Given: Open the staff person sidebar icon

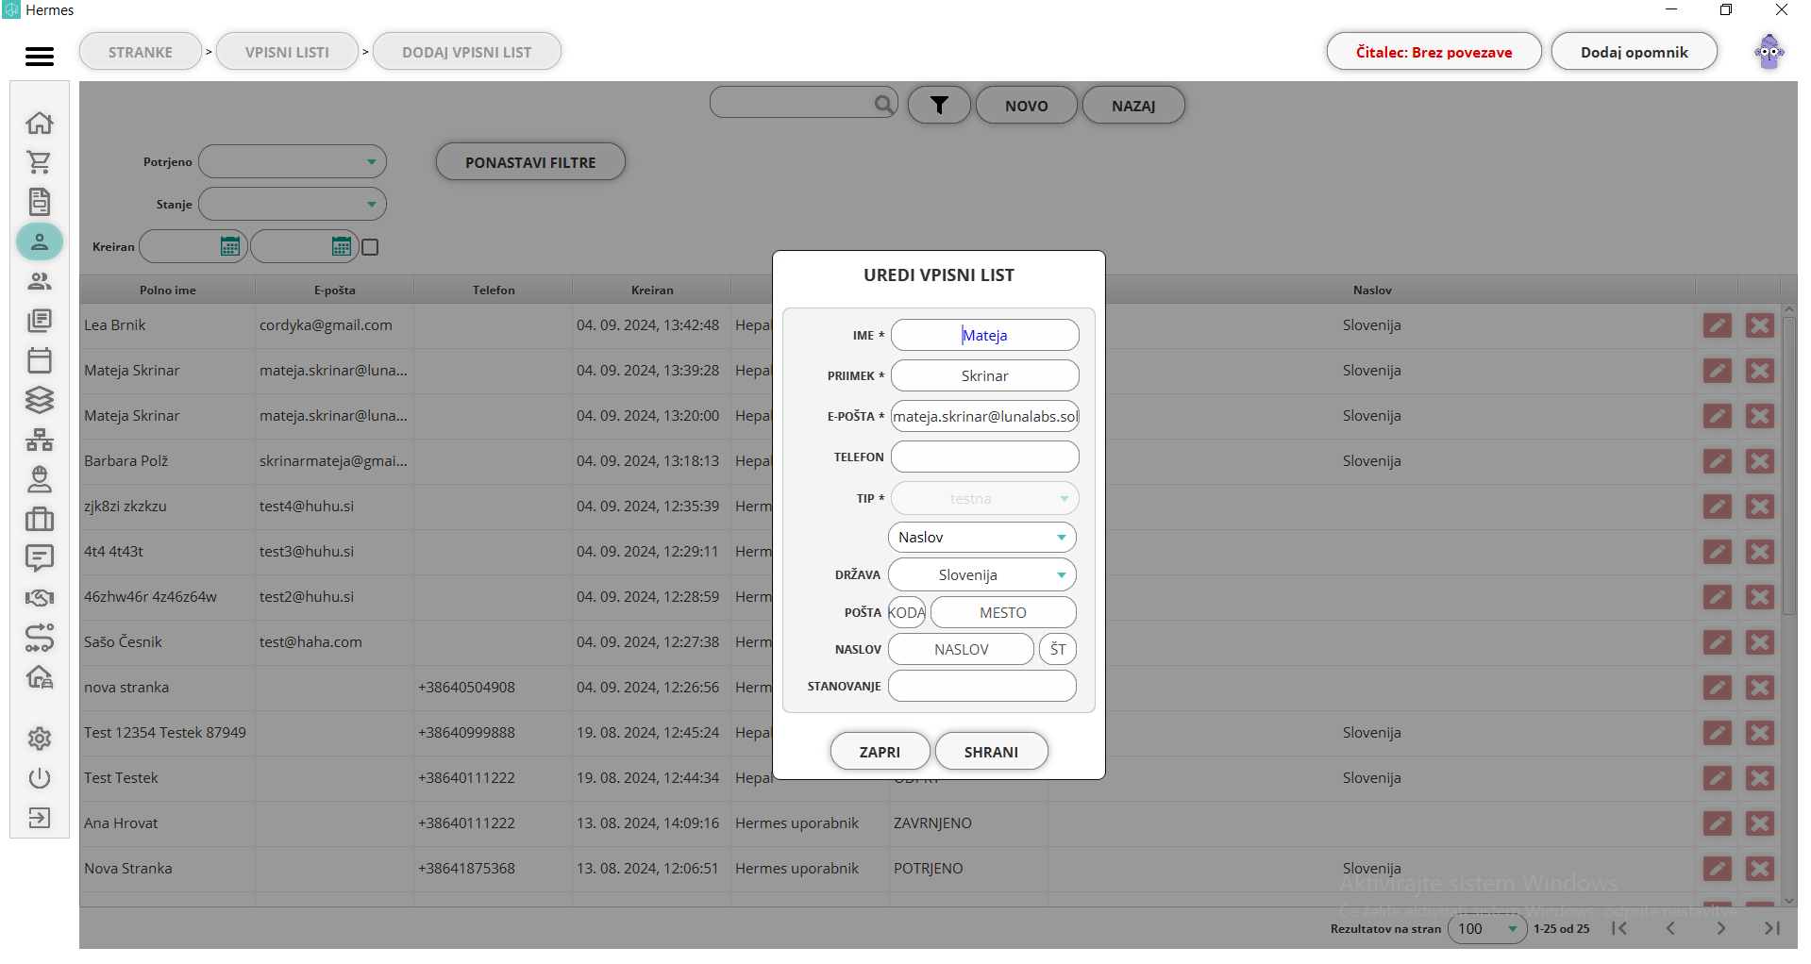Looking at the screenshot, I should 40,479.
